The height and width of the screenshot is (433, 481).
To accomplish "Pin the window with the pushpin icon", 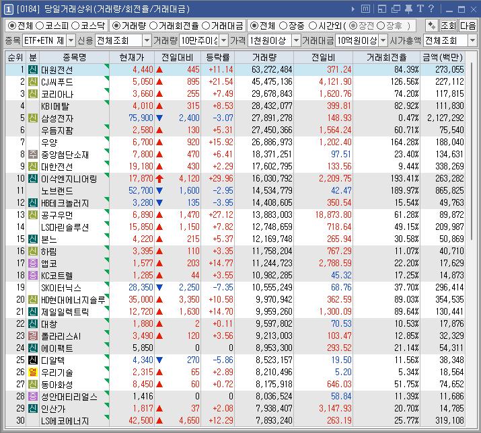I will coord(408,9).
